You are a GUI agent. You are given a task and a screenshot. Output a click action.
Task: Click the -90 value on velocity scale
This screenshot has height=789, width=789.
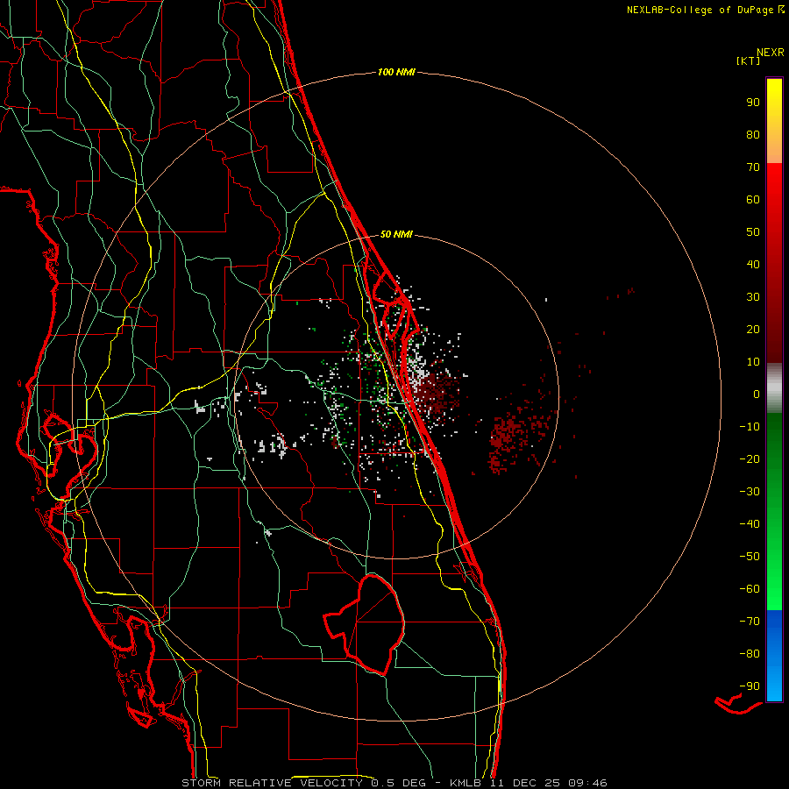pyautogui.click(x=750, y=686)
